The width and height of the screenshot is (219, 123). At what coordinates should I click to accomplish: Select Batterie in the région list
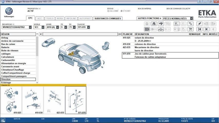[x=18, y=47]
